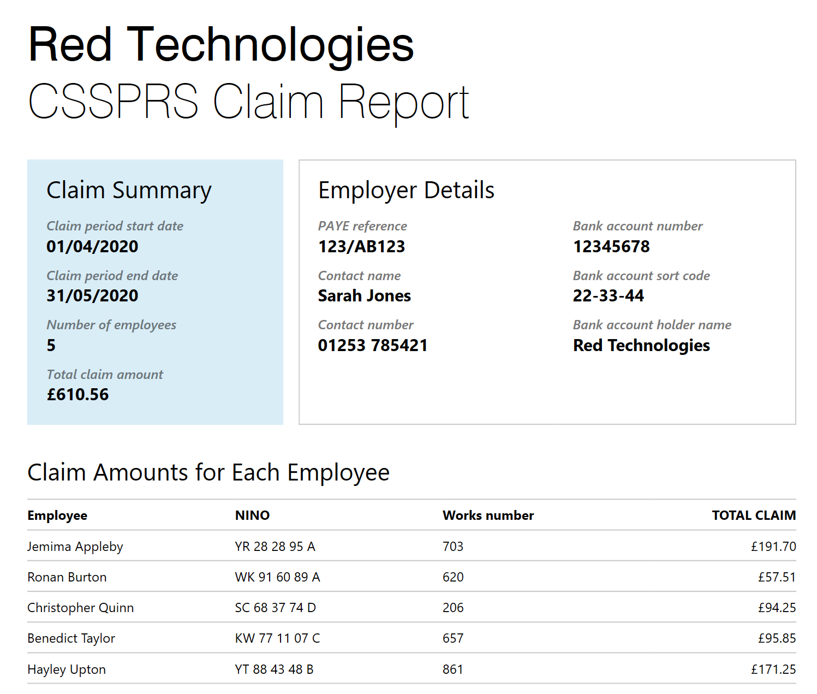817x694 pixels.
Task: Click the Bank account holder name label
Action: click(x=652, y=325)
